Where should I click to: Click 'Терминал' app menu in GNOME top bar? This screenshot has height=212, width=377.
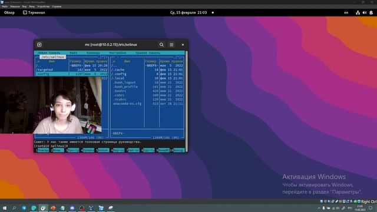click(x=34, y=12)
